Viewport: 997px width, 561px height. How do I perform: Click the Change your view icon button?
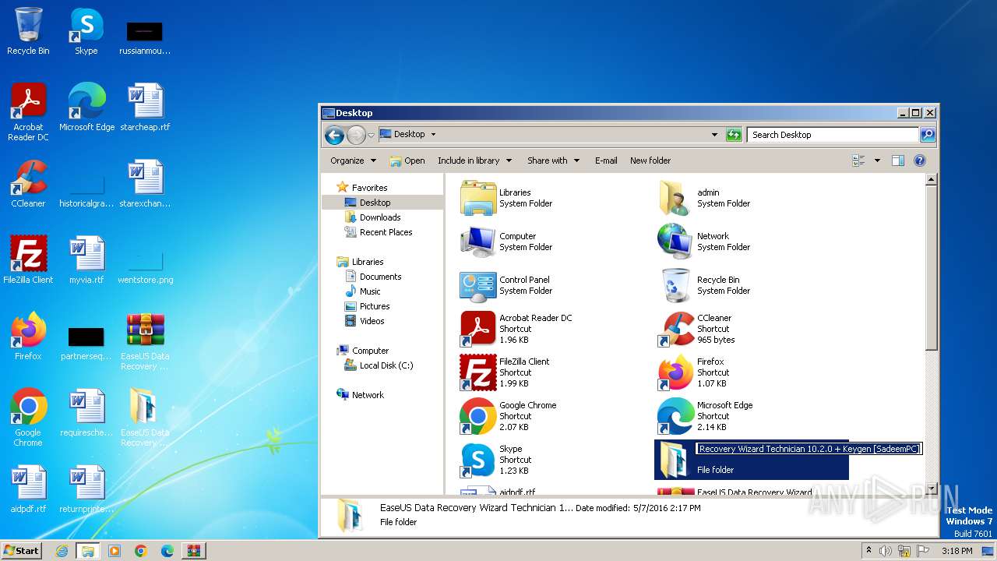click(858, 161)
